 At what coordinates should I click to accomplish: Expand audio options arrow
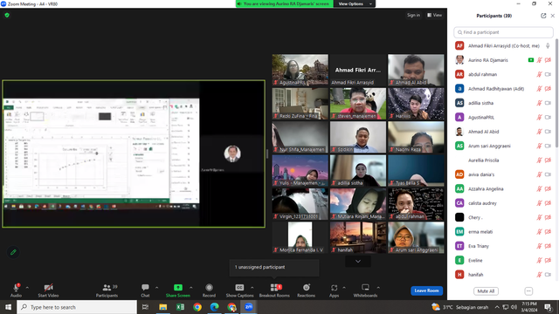[x=27, y=287]
